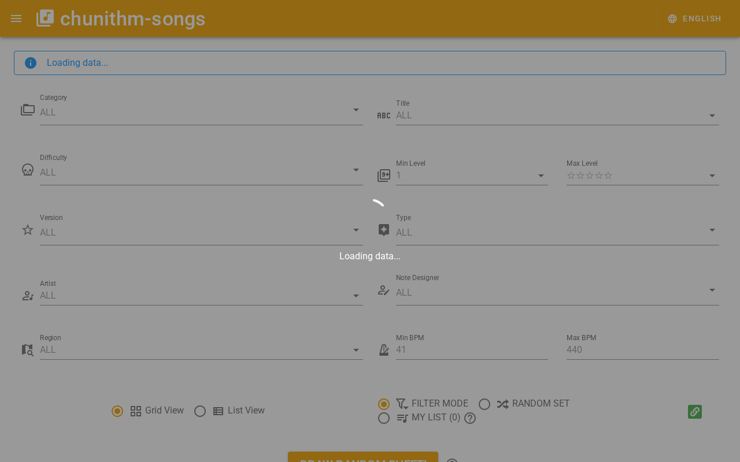Select the Grid View radio button

[117, 411]
